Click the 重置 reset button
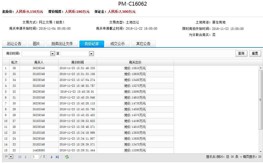263x163 pixels. click(x=255, y=53)
